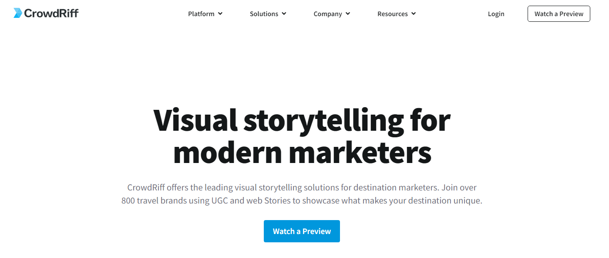Open the Company navigation menu

point(328,14)
